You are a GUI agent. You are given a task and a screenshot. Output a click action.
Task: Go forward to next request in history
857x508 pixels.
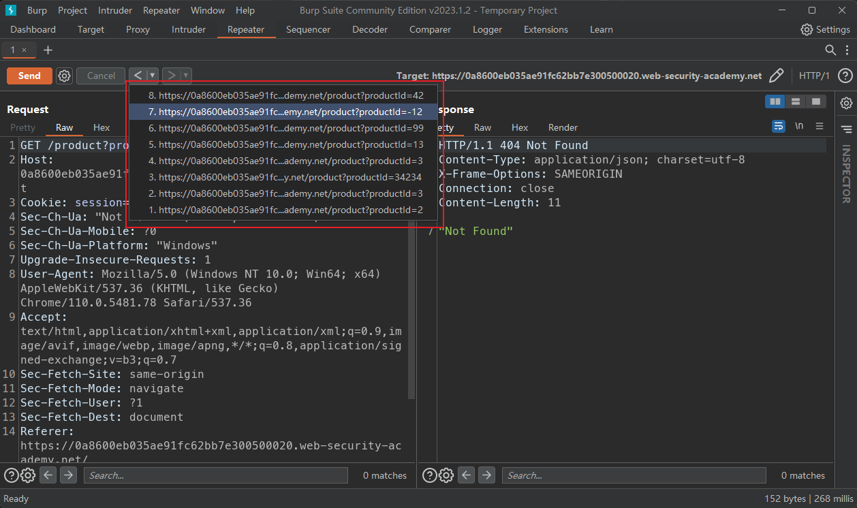[x=171, y=76]
